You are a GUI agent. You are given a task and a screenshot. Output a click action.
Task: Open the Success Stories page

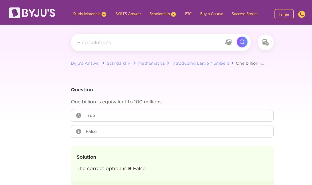(x=245, y=14)
